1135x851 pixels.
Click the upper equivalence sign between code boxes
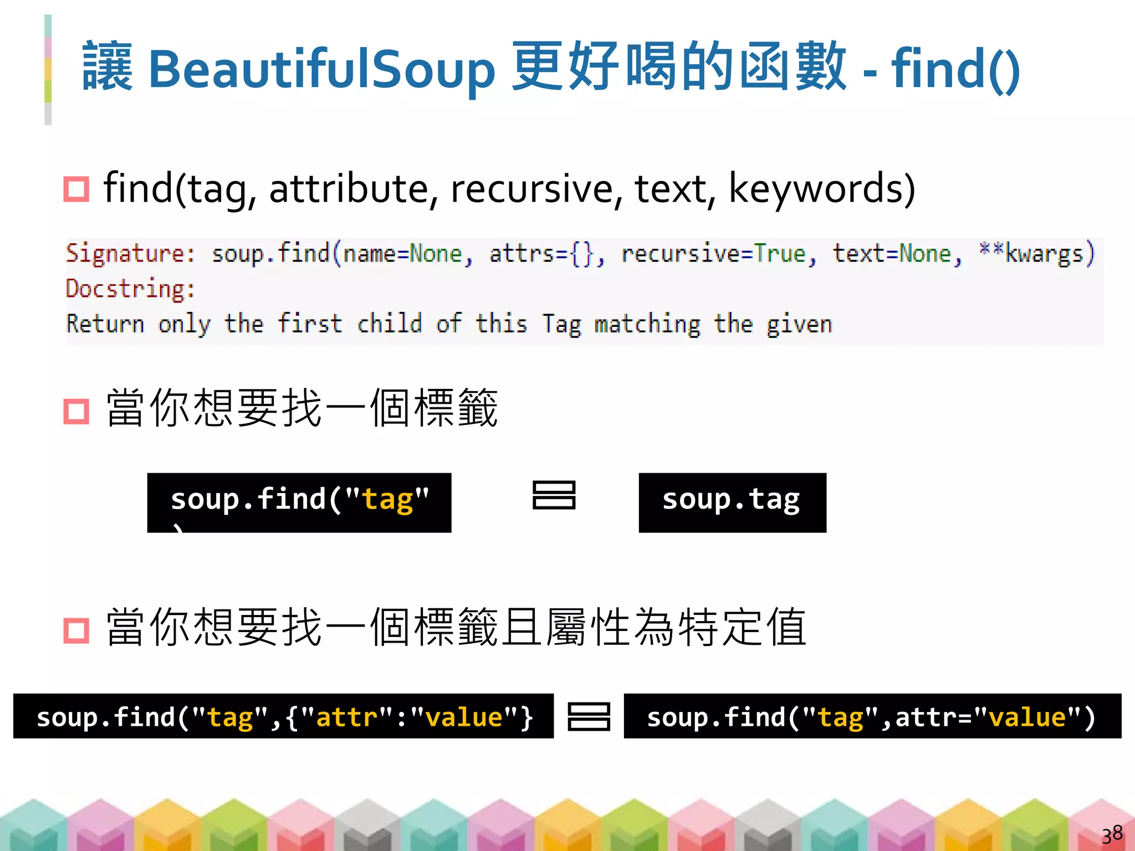pos(554,495)
